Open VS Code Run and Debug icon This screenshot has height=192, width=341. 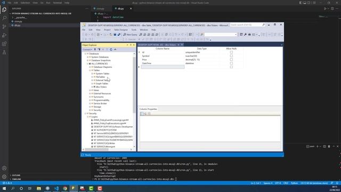tap(4, 35)
